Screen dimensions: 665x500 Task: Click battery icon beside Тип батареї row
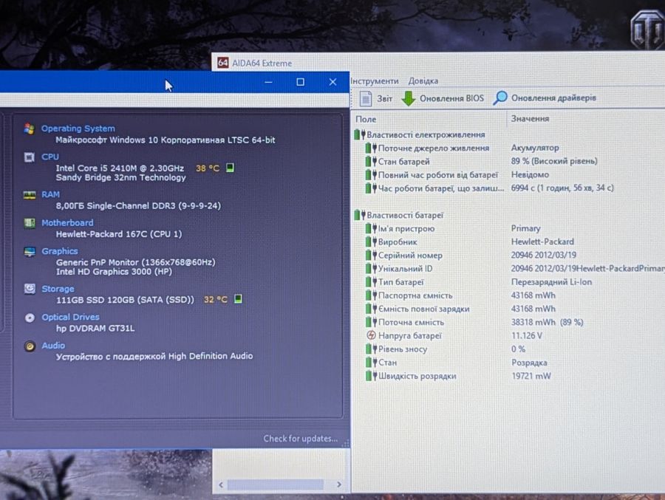(x=371, y=282)
